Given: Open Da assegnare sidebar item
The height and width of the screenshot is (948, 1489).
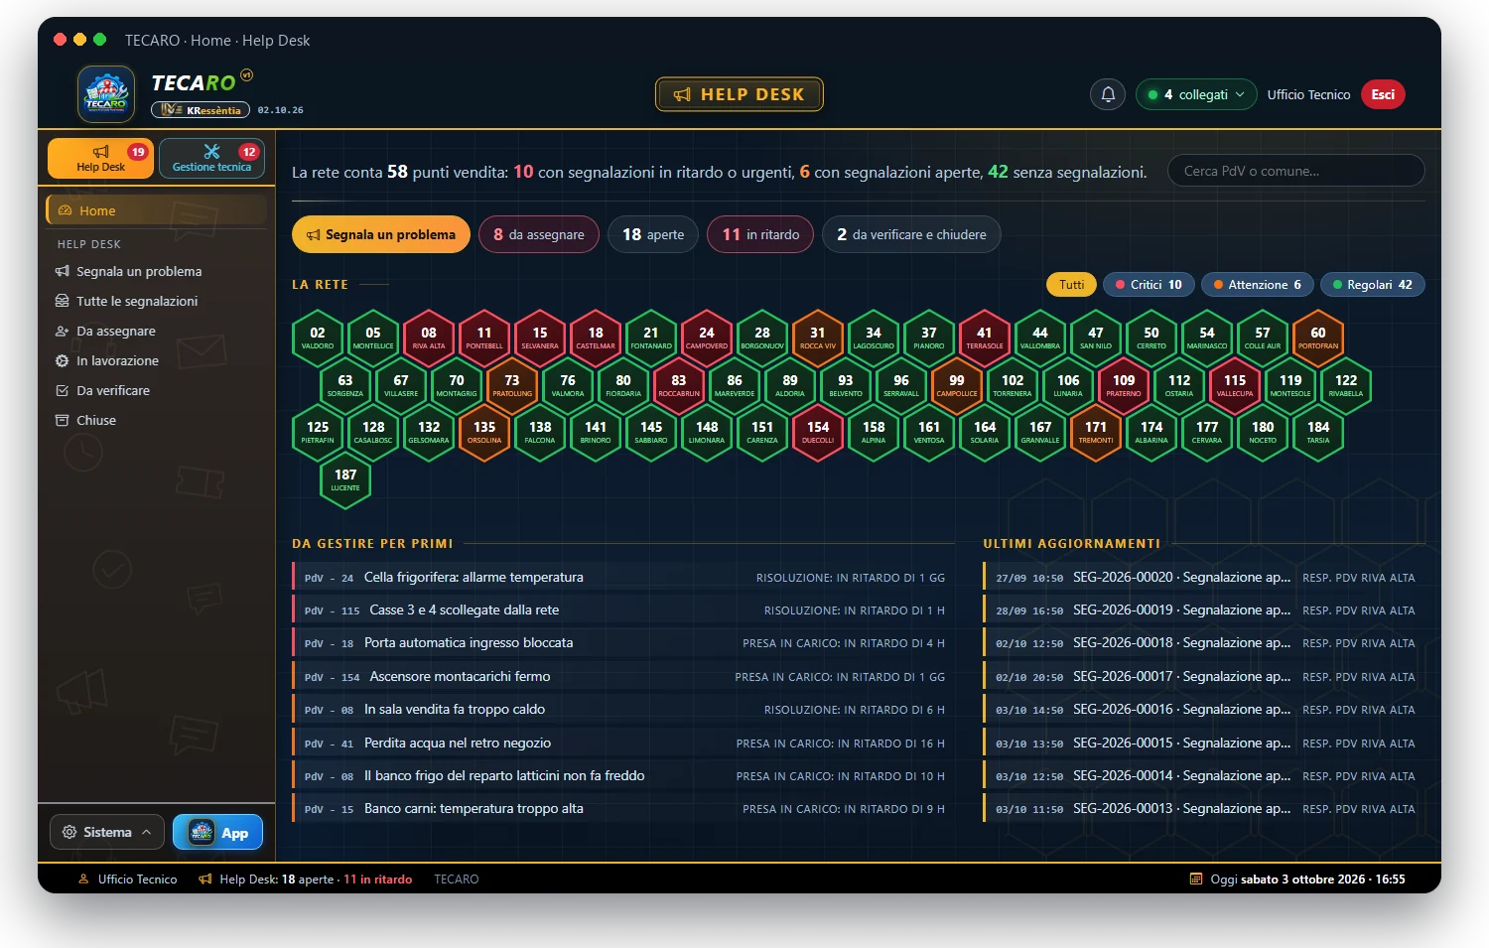Looking at the screenshot, I should tap(156, 331).
